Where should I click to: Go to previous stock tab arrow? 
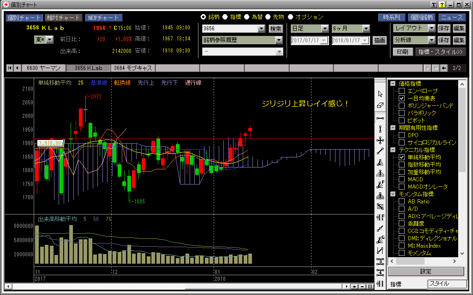(x=17, y=68)
